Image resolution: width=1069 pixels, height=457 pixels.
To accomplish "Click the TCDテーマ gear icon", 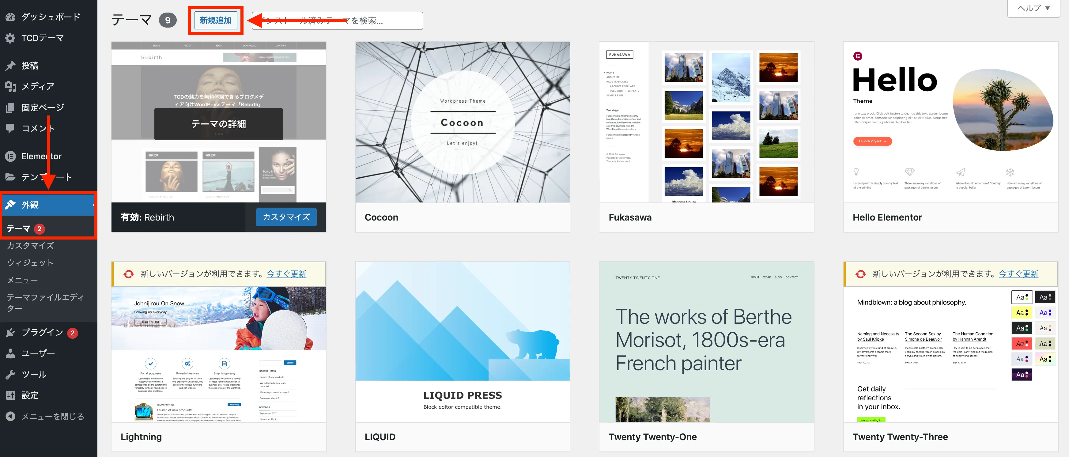I will tap(10, 38).
